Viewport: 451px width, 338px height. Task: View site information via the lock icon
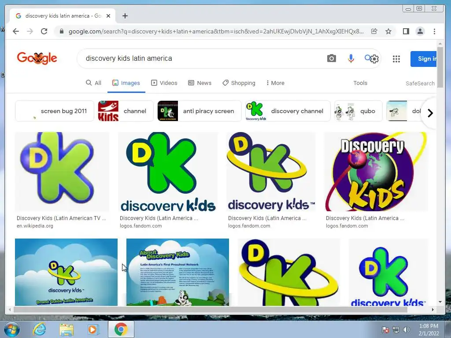click(61, 31)
